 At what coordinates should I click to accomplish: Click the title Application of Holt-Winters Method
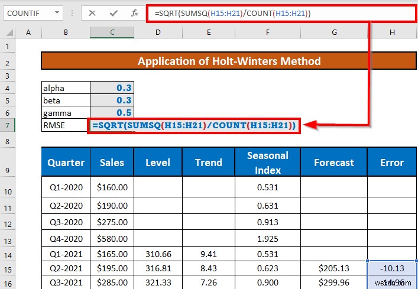pos(229,61)
